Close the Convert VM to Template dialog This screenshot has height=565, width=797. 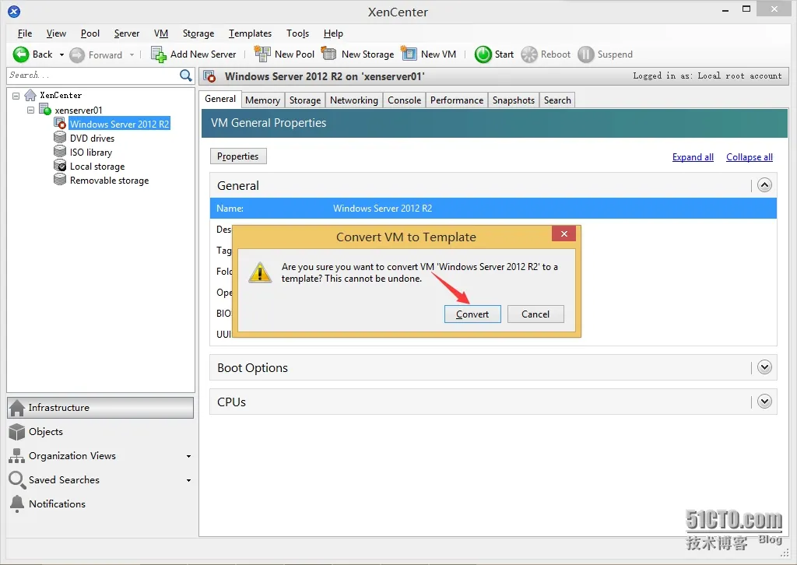[x=564, y=233]
